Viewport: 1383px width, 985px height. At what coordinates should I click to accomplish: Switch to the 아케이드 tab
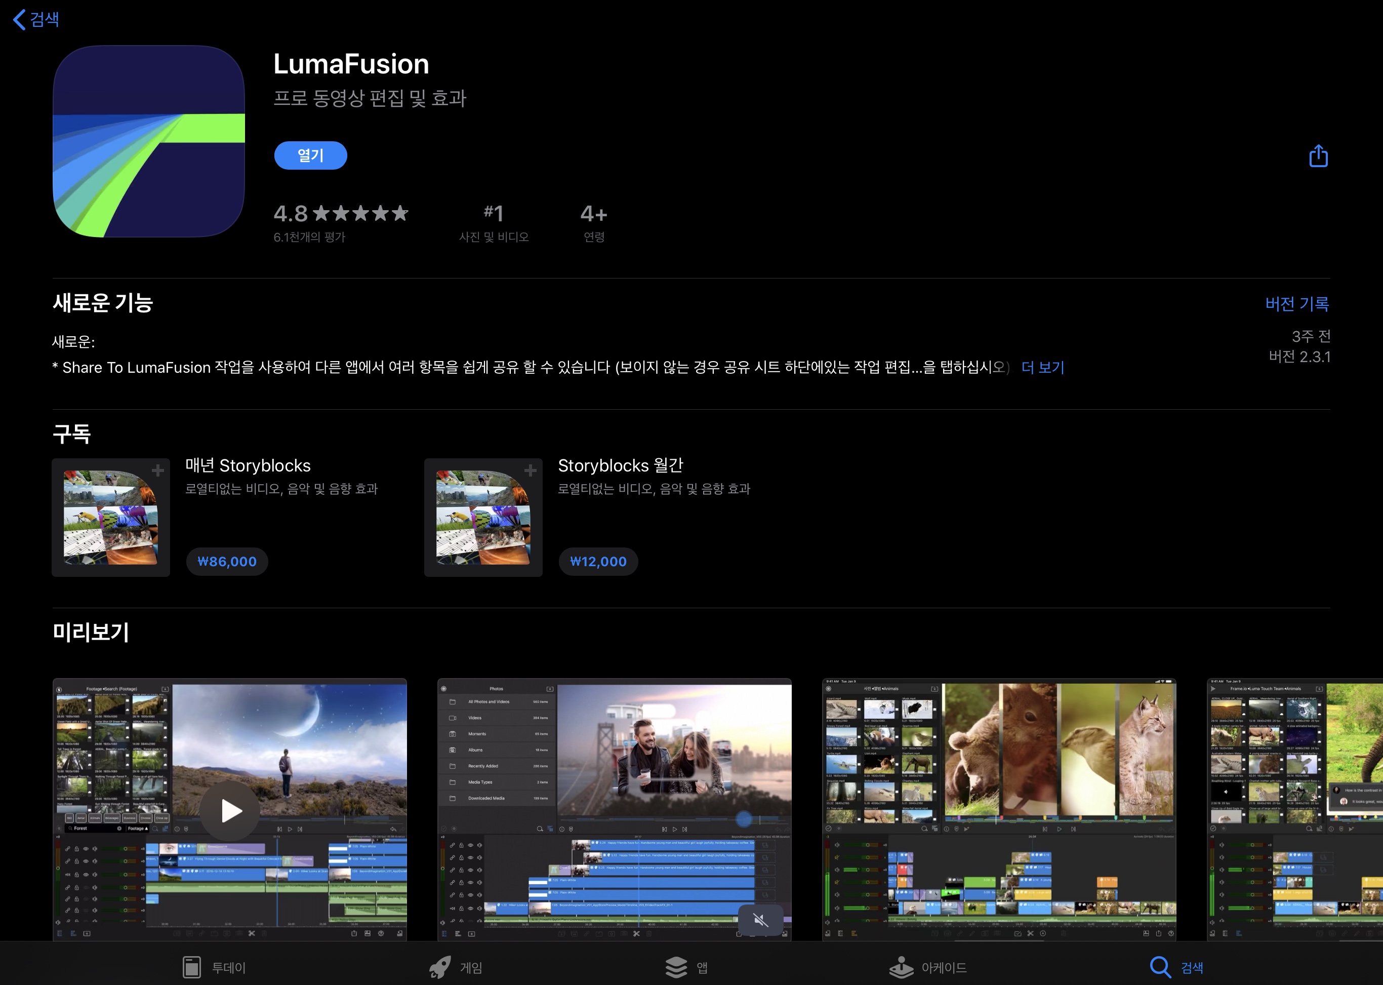coord(928,967)
